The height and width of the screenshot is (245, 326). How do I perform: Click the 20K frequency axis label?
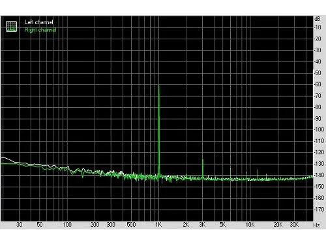(278, 225)
